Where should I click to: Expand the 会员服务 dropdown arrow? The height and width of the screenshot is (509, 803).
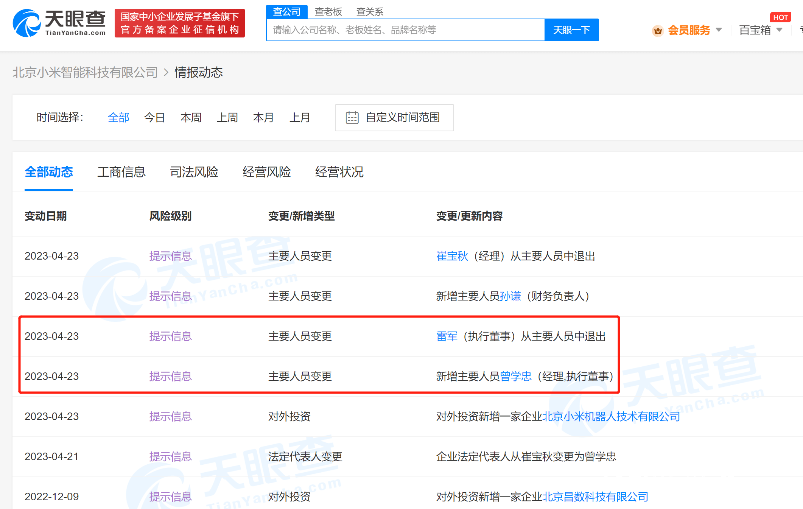pos(719,30)
